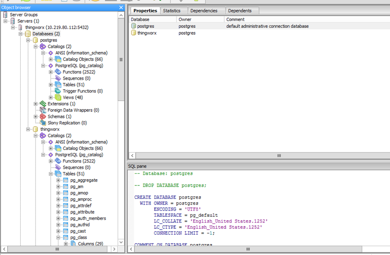
Task: Select the Foreign Data Wrappers icon
Action: coord(42,110)
